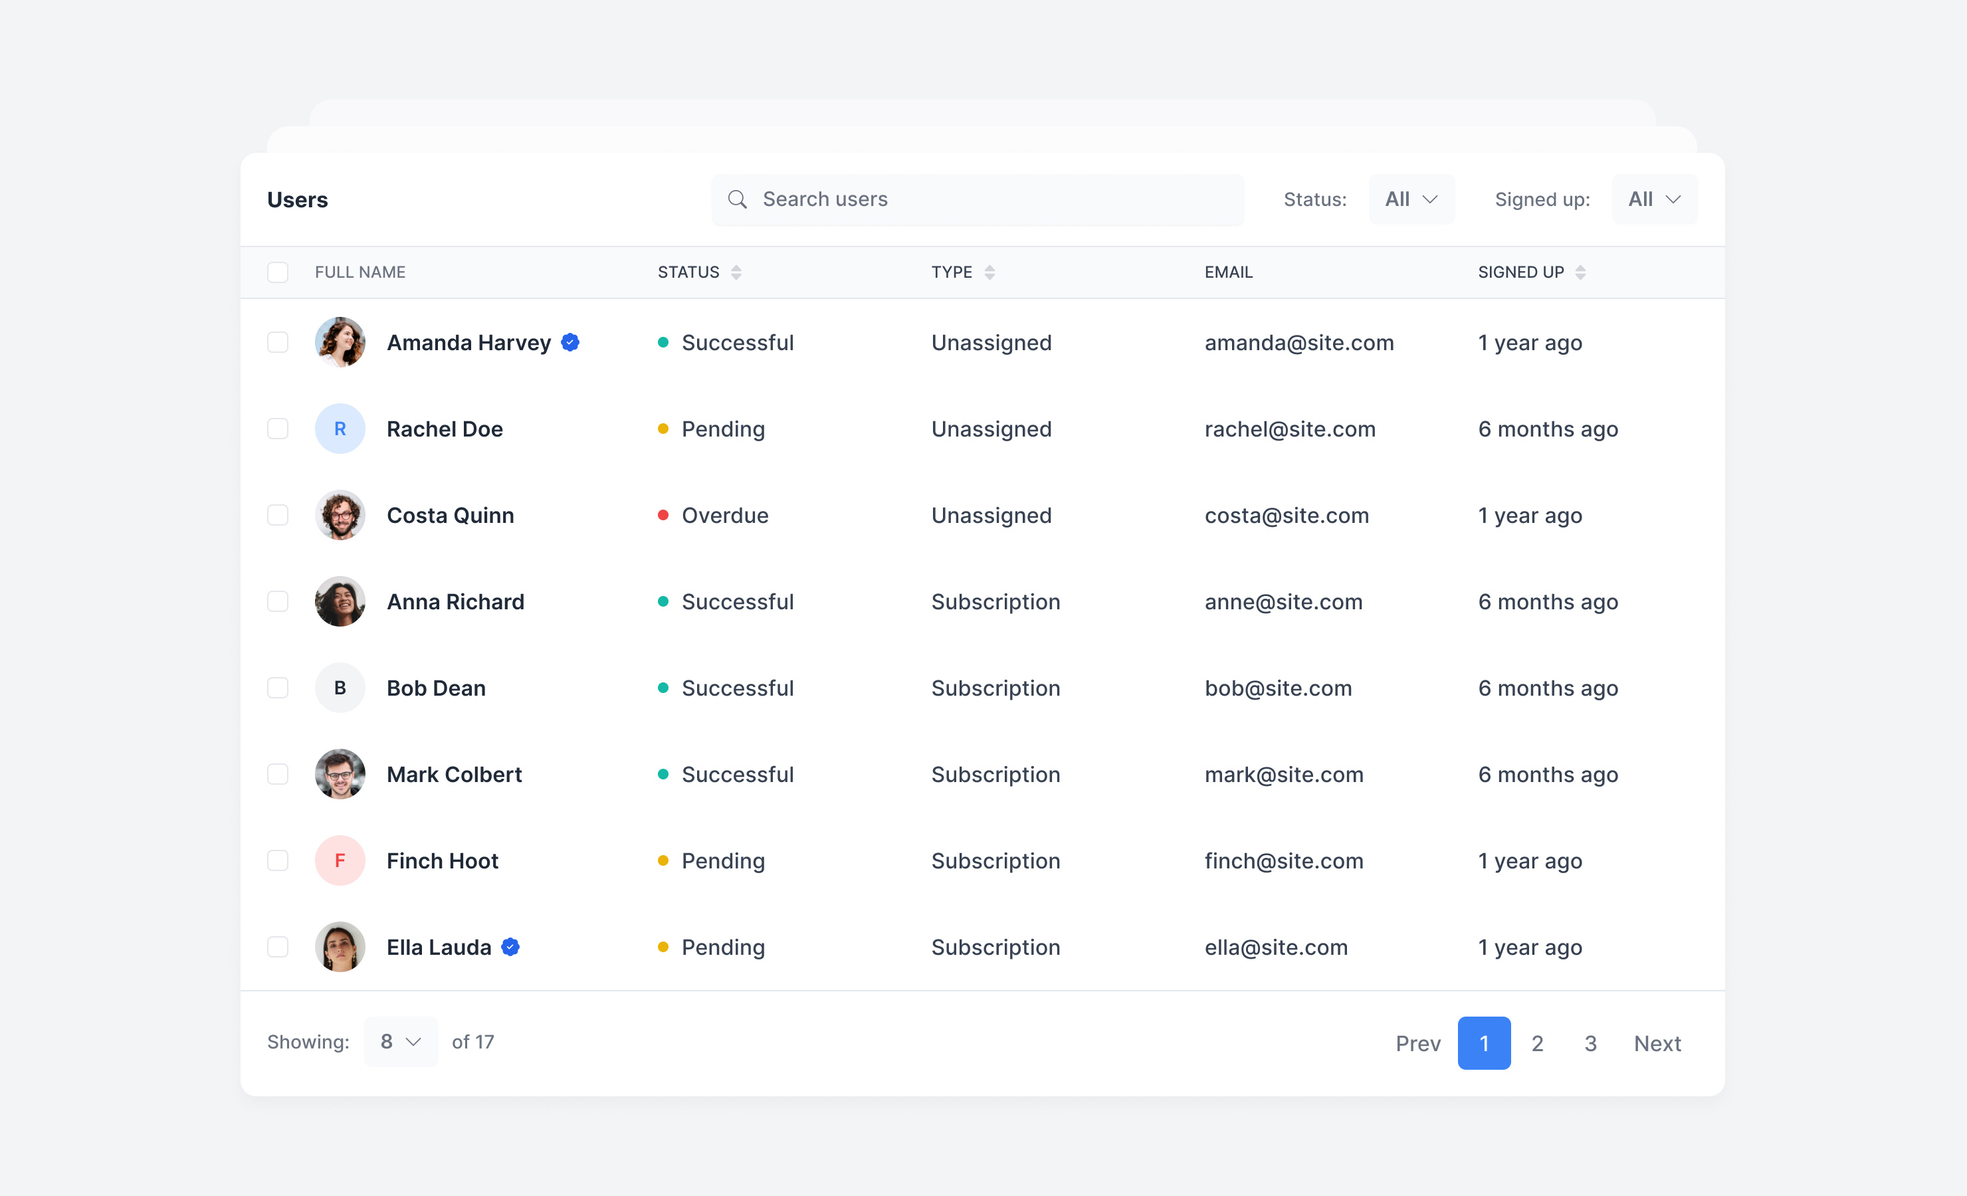
Task: Check Rachel Doe's row checkbox
Action: pyautogui.click(x=278, y=429)
